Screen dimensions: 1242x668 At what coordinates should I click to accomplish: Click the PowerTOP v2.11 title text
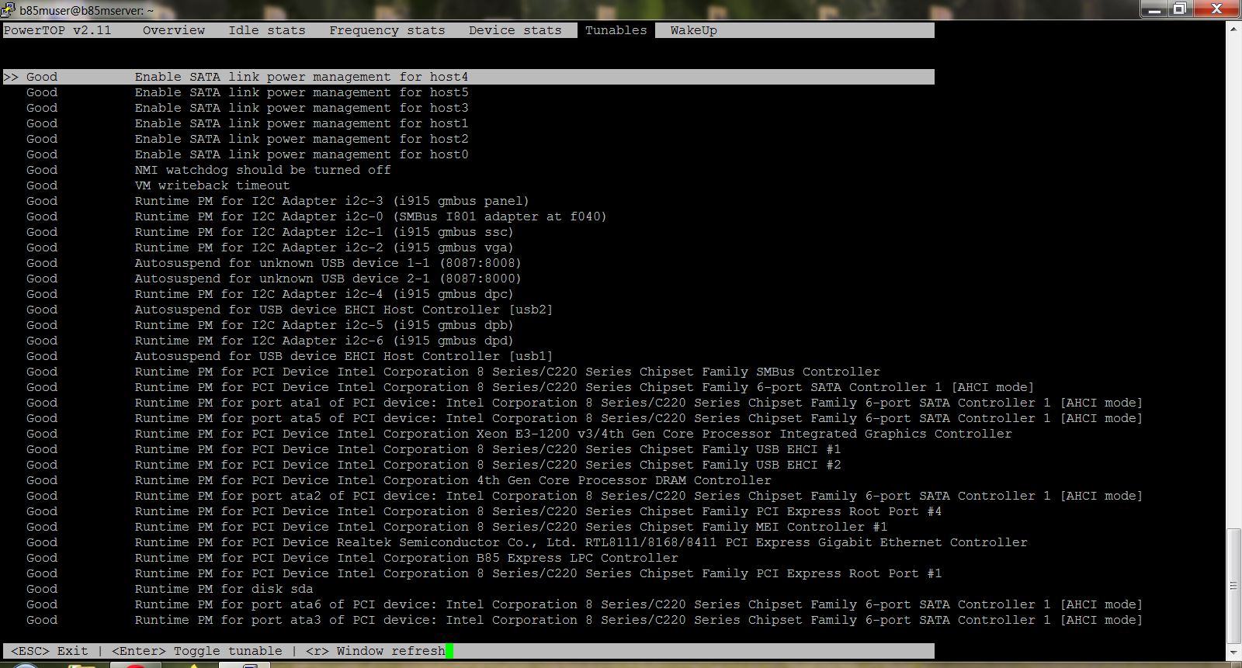coord(57,30)
